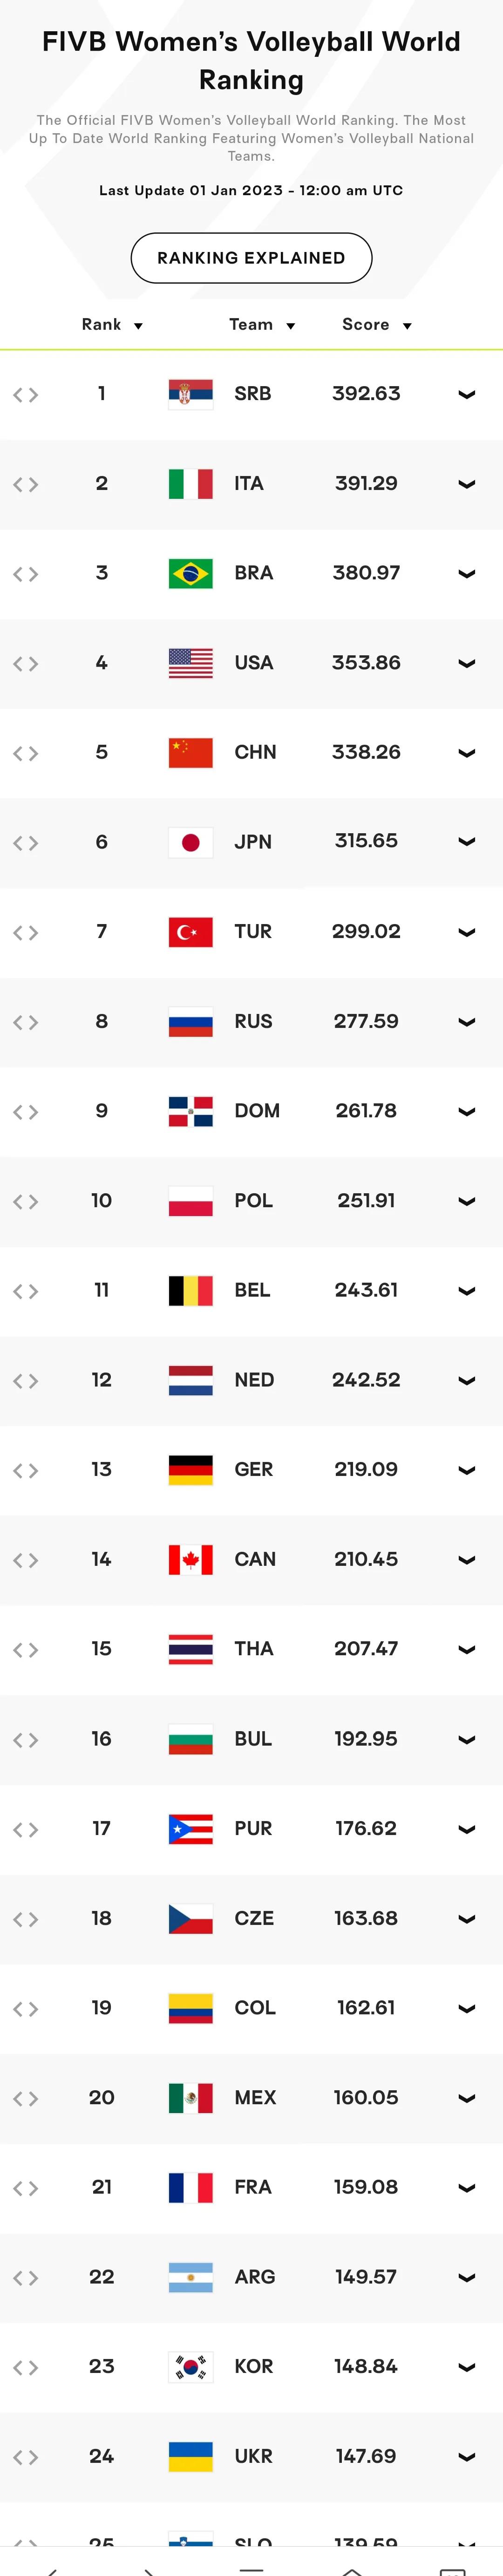Expand the USA ranking row chevron
Image resolution: width=503 pixels, height=2576 pixels.
pyautogui.click(x=466, y=663)
